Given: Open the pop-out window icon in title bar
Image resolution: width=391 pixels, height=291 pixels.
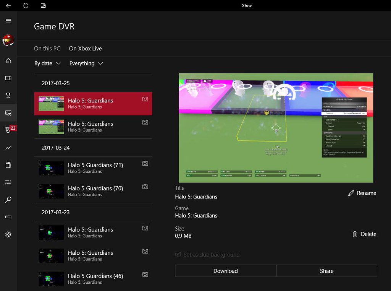Looking at the screenshot, I should 43,5.
